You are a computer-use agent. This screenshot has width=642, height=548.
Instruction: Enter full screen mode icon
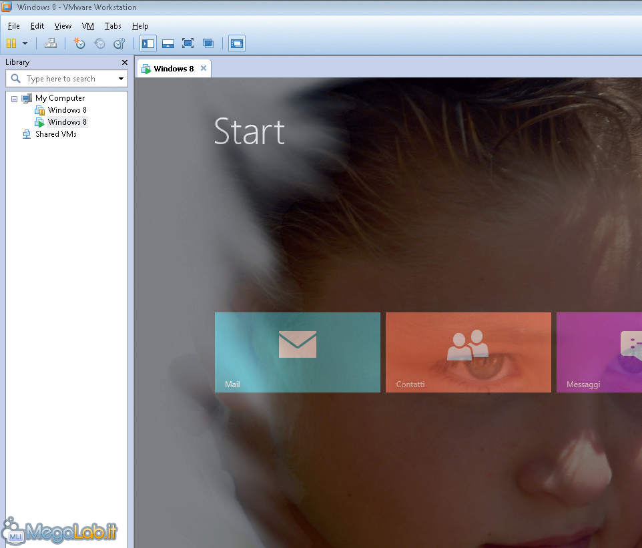click(x=188, y=43)
